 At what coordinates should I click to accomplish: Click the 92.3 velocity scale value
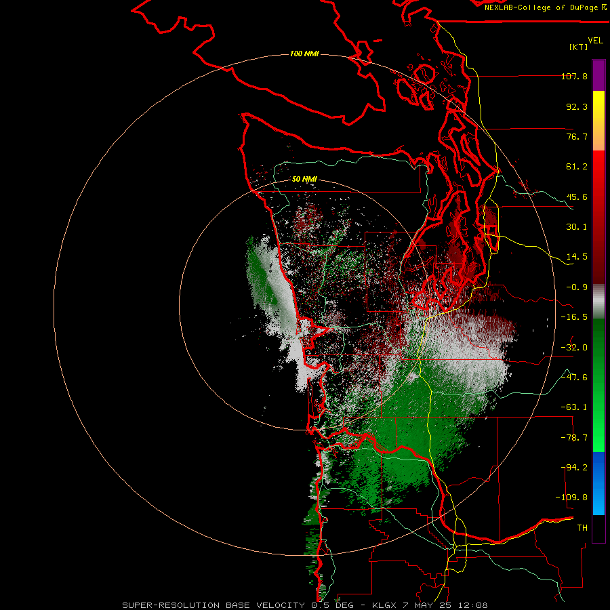577,106
